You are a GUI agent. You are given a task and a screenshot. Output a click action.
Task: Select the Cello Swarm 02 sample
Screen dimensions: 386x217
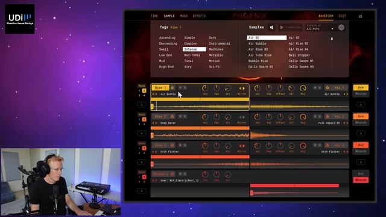[261, 67]
